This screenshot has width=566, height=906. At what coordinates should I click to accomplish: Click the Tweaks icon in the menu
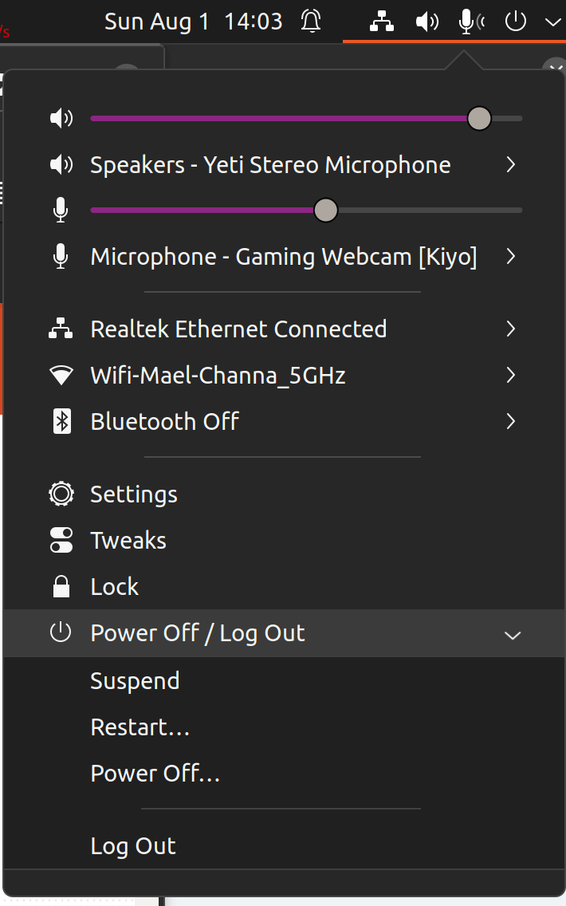tap(61, 540)
